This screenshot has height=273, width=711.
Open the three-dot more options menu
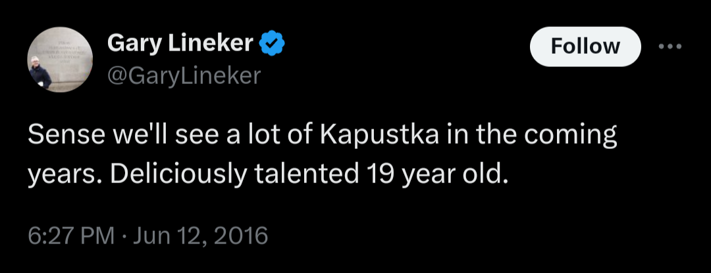[x=671, y=46]
